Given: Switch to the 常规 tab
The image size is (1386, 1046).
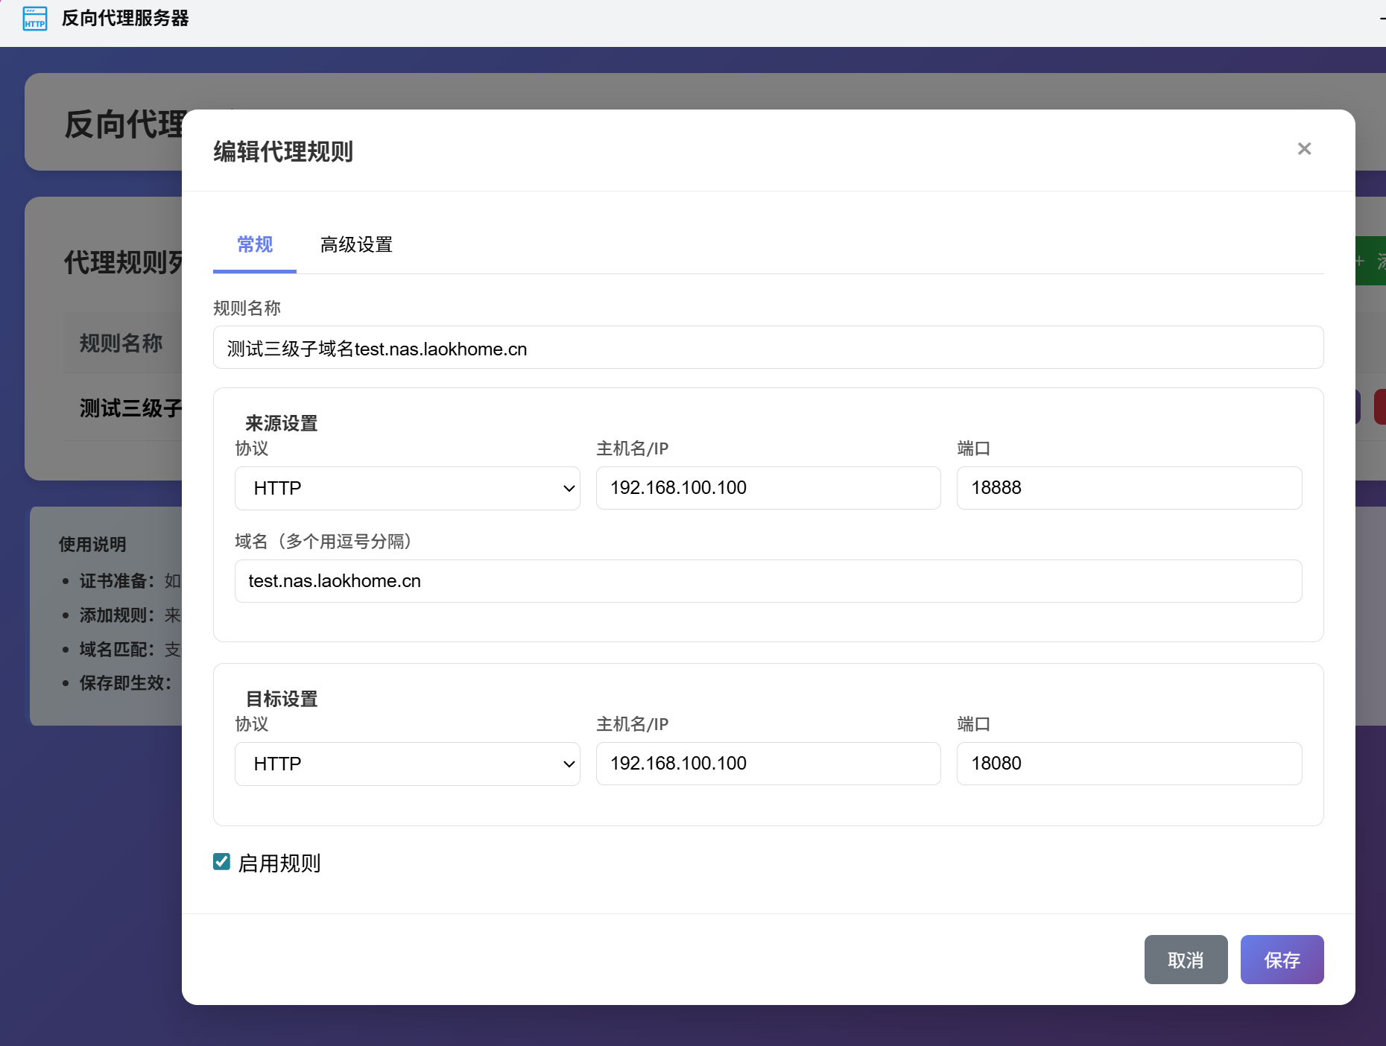Looking at the screenshot, I should 255,244.
